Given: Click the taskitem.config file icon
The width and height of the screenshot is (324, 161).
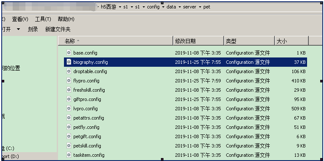Looking at the screenshot, I should [69, 155].
